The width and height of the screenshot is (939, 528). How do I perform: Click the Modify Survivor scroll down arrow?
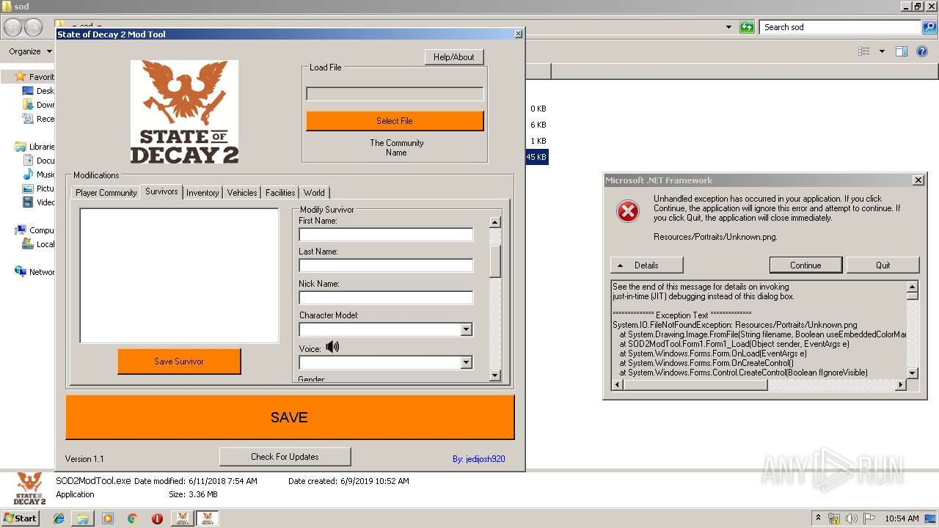click(x=495, y=375)
